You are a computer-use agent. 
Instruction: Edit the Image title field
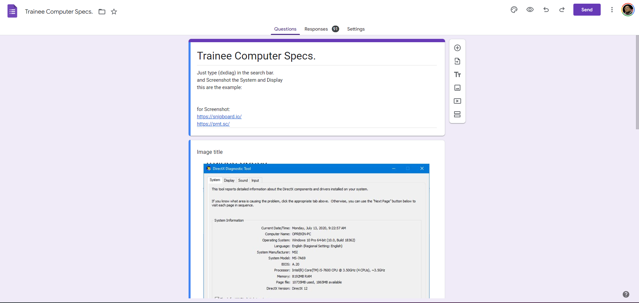tap(210, 152)
